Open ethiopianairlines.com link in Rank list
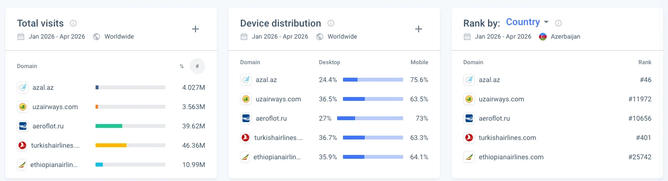This screenshot has width=668, height=181. coord(511,157)
